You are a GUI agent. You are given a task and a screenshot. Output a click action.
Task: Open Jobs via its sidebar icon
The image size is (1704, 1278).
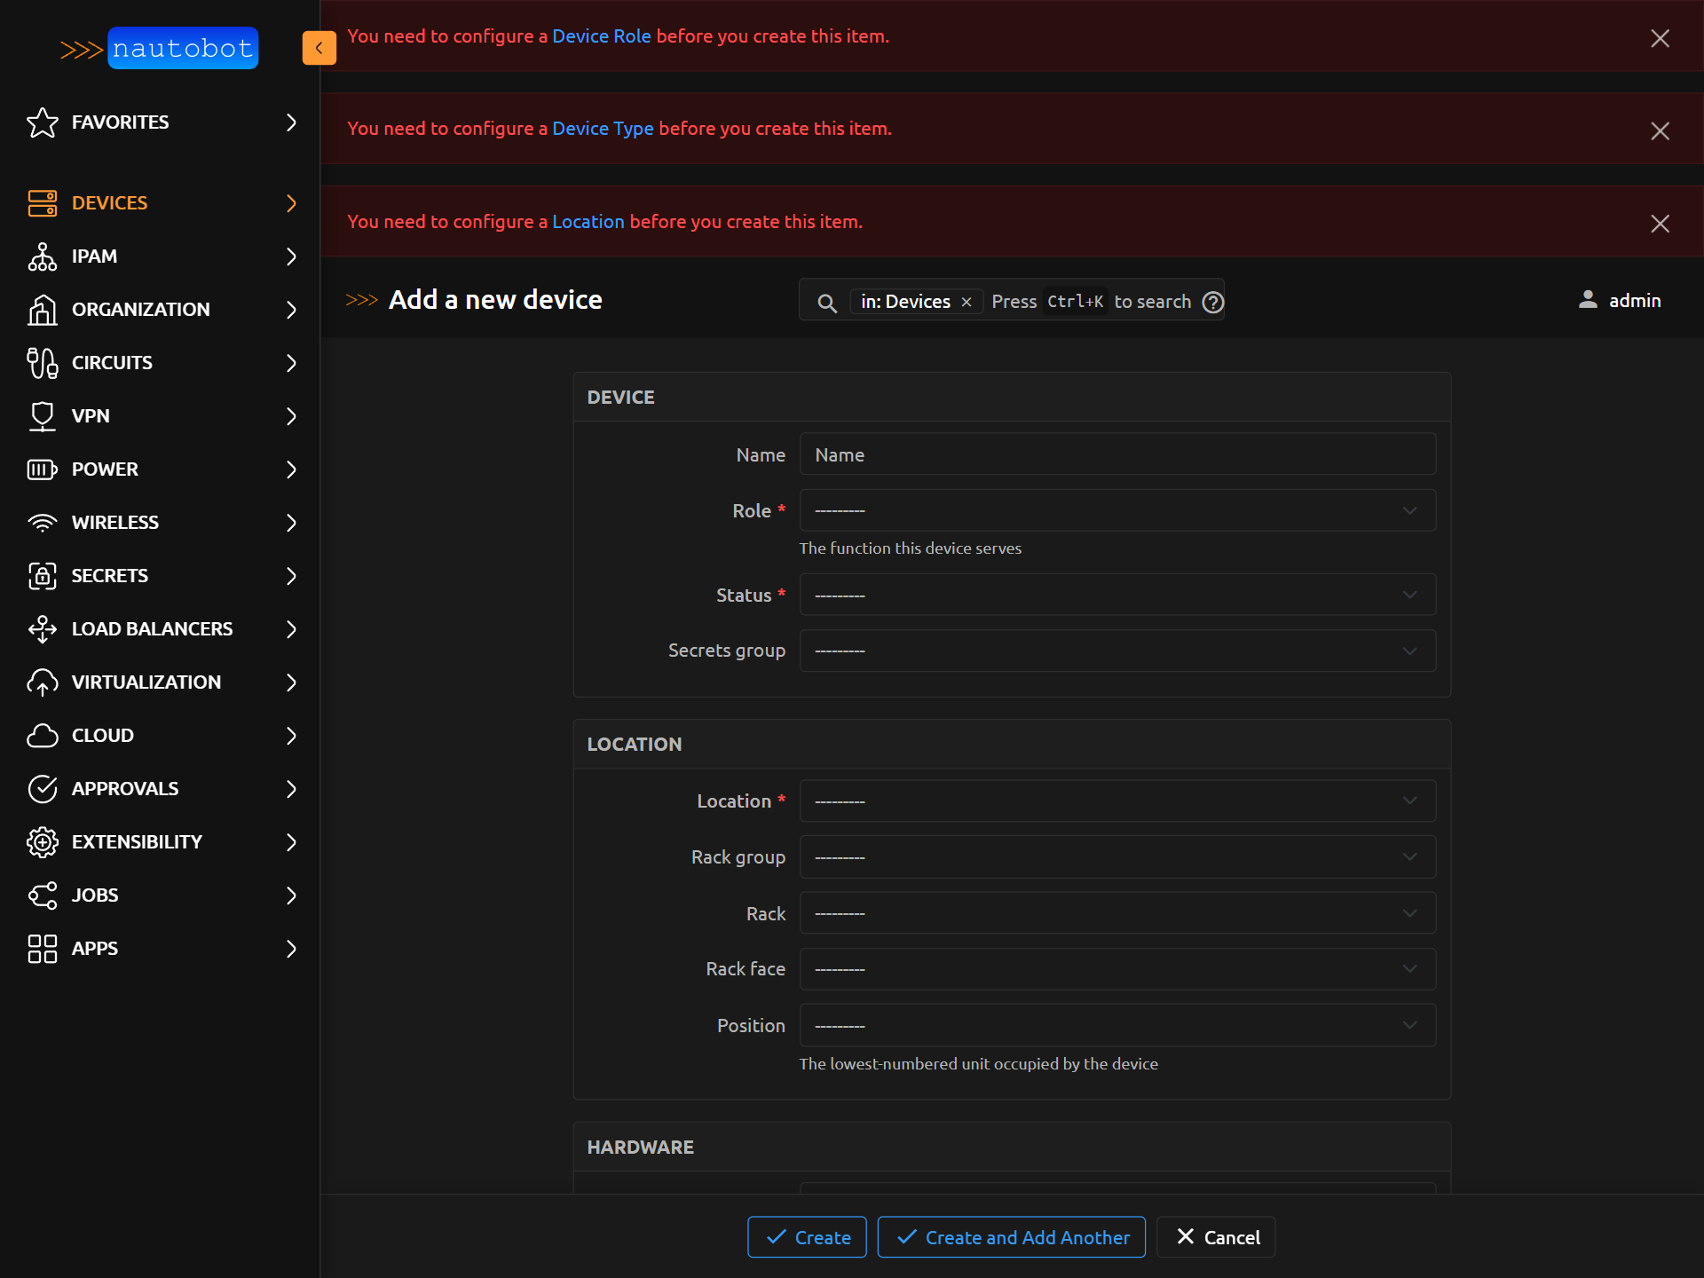(x=43, y=895)
